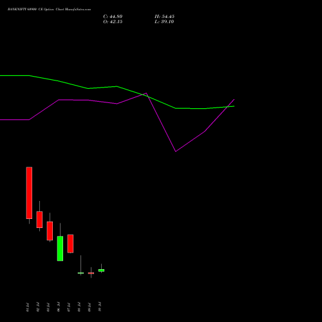Click the 10 Jul date axis label
This screenshot has width=322, height=322.
[x=100, y=307]
